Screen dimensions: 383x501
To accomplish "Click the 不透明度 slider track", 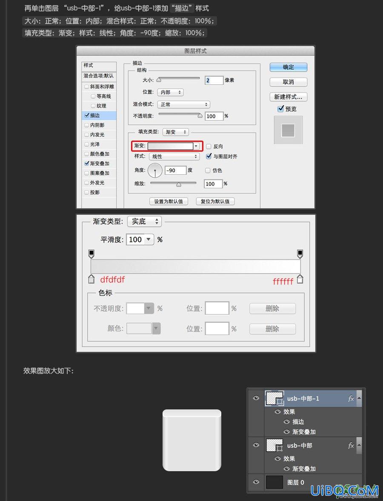I will click(180, 115).
